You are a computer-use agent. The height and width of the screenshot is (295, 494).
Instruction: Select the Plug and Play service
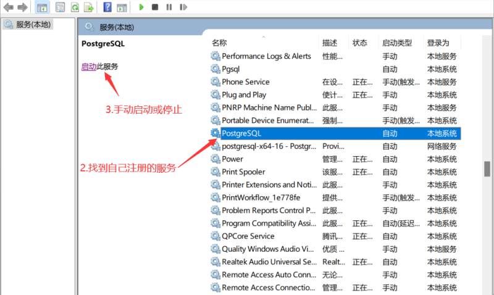[335, 95]
